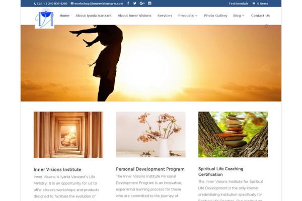302x201 pixels.
Task: Open the Instagram social icon
Action: (149, 4)
